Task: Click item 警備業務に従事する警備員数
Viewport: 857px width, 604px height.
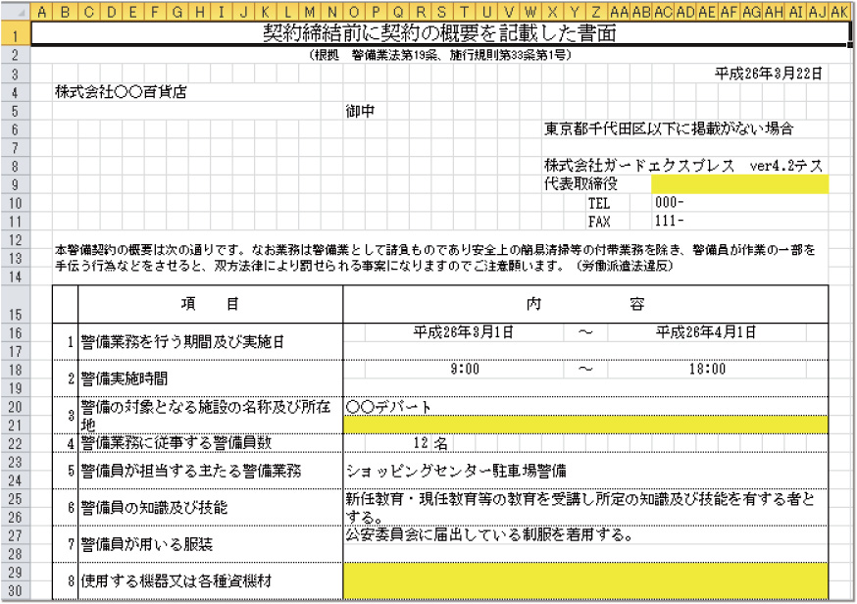Action: pyautogui.click(x=176, y=443)
